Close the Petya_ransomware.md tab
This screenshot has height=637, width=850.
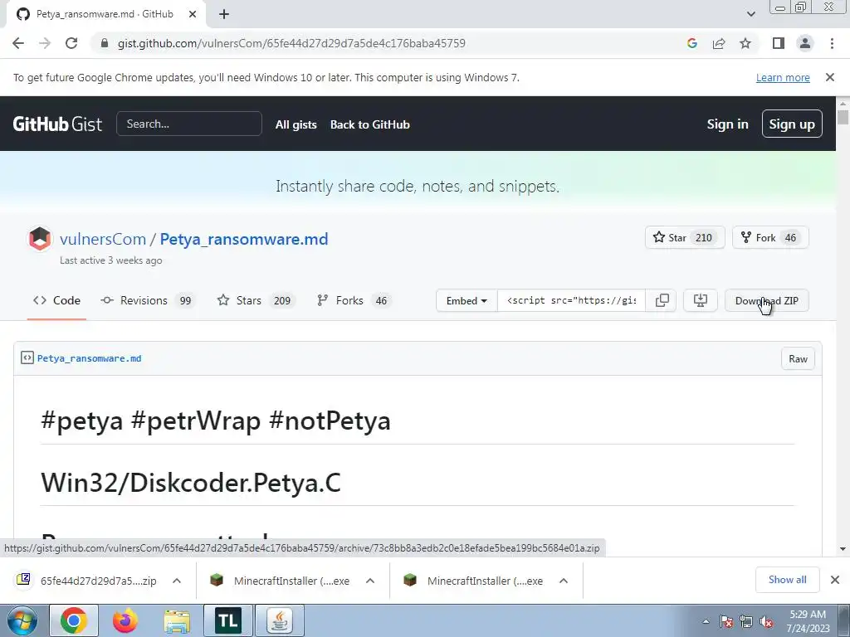click(192, 15)
